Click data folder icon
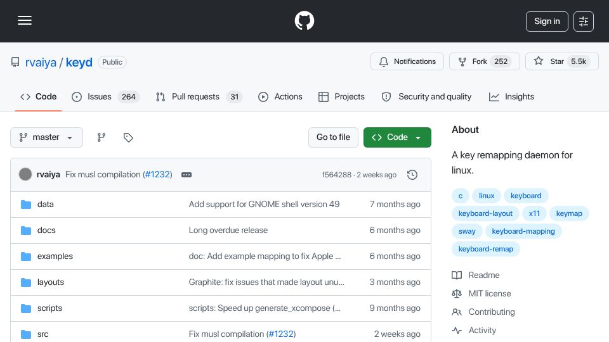The image size is (609, 342). [x=26, y=205]
